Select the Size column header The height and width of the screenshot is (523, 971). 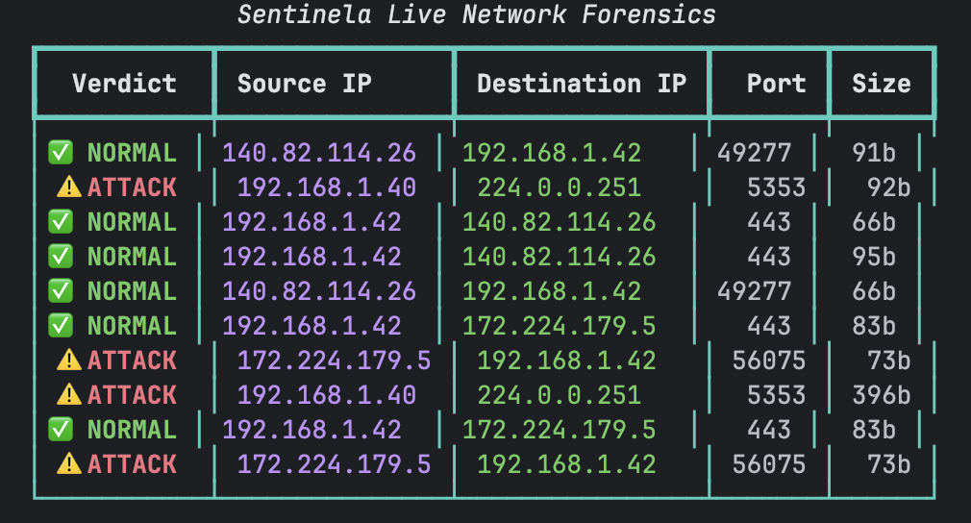point(881,84)
